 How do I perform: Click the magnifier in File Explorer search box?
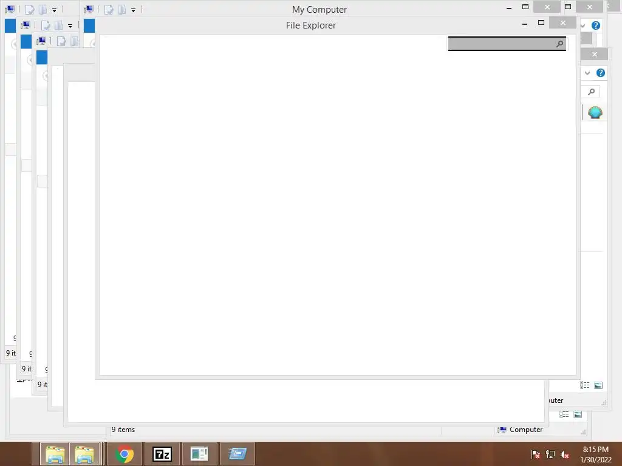point(559,44)
